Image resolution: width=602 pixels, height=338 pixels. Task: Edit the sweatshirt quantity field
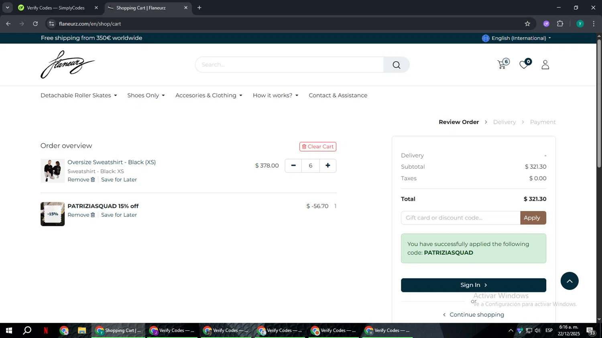point(311,166)
